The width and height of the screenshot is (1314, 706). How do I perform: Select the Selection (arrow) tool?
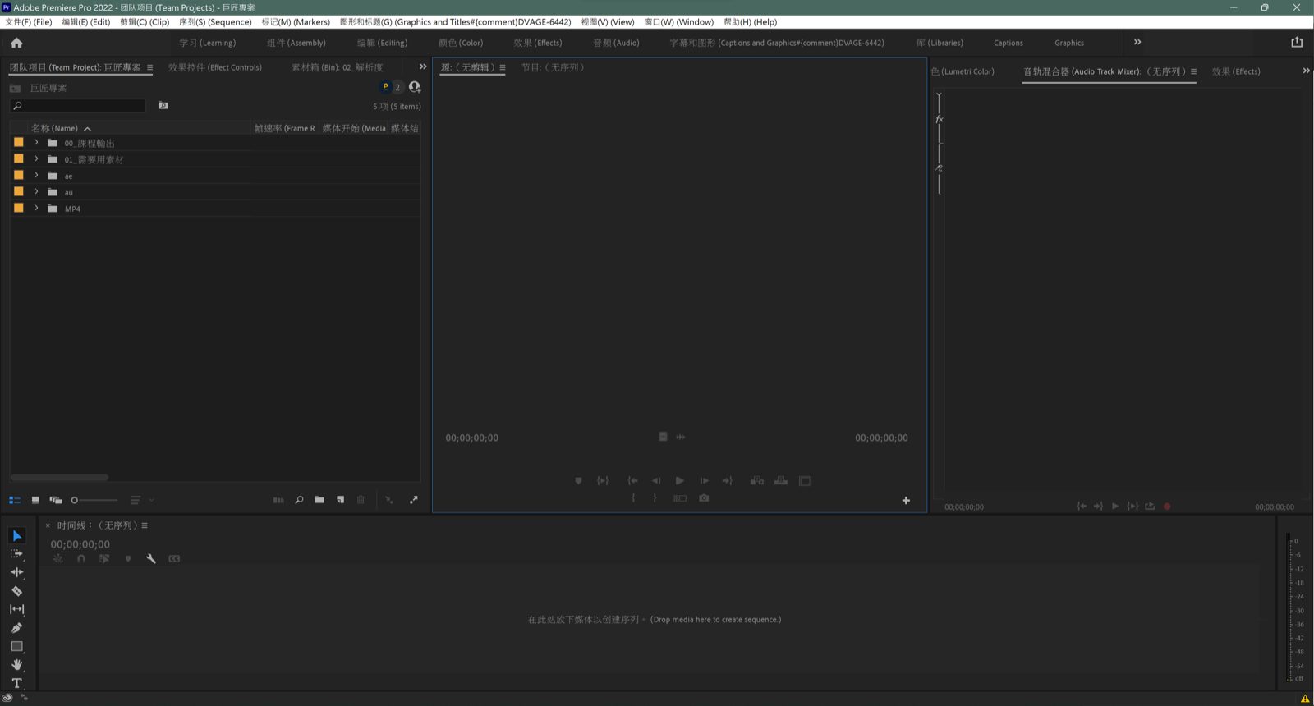pyautogui.click(x=16, y=536)
